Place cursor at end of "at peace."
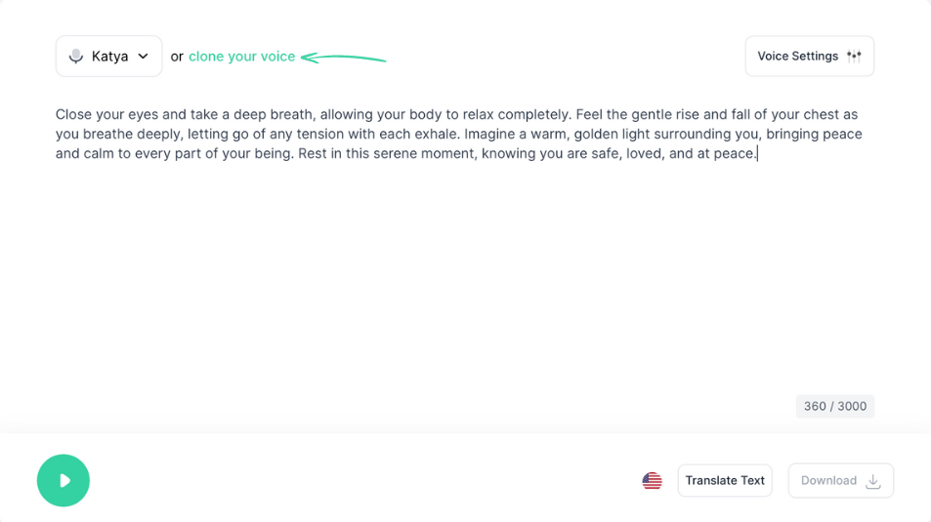The width and height of the screenshot is (931, 522). 757,153
